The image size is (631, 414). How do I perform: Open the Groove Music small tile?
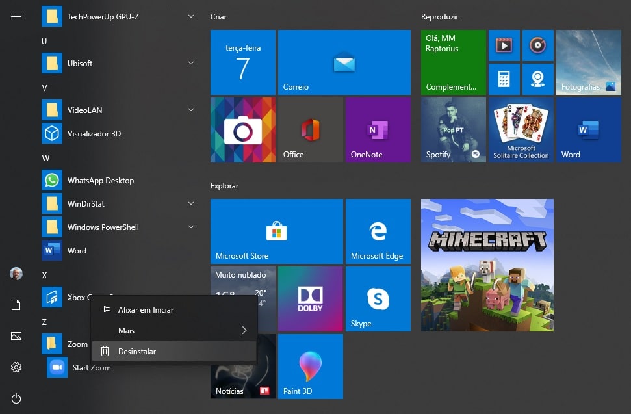click(538, 45)
